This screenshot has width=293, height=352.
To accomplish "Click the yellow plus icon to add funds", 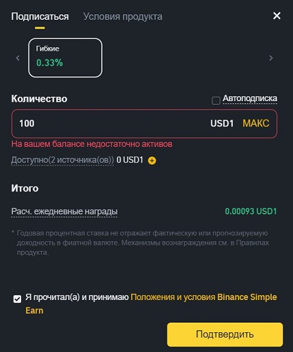I will pos(152,161).
